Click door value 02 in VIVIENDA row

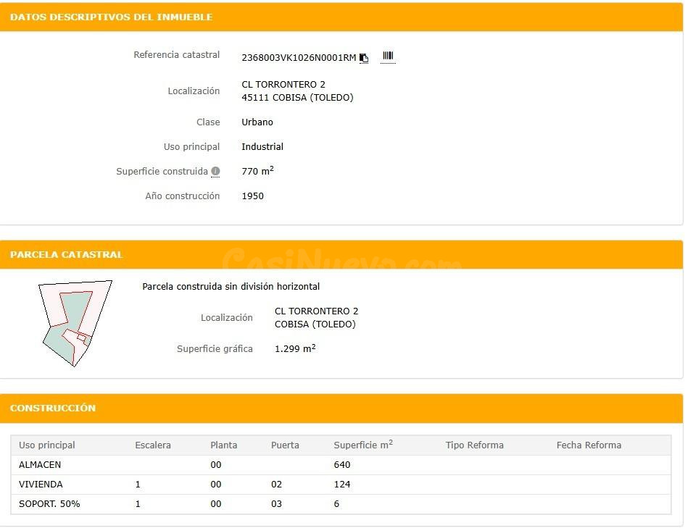276,485
